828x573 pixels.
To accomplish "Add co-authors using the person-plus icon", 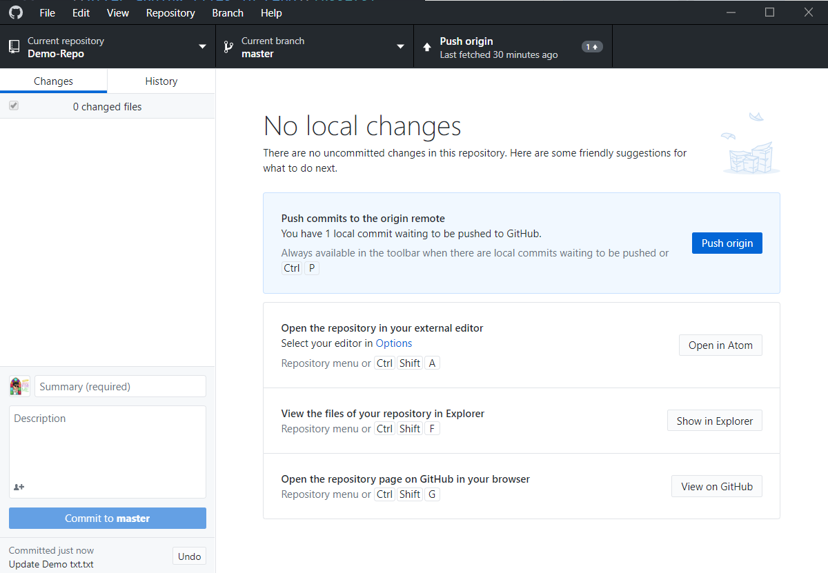I will 19,487.
